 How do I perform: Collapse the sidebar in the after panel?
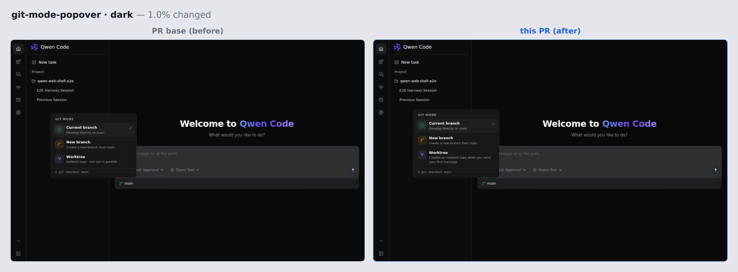[x=381, y=254]
